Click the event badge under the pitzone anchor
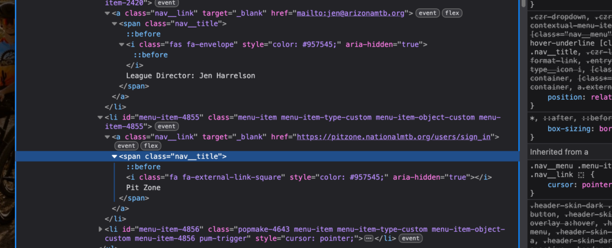The height and width of the screenshot is (248, 612). tap(126, 146)
